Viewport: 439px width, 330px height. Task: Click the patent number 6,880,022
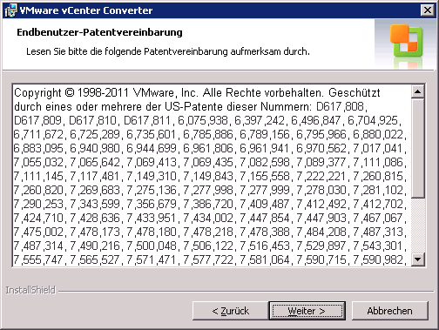coord(379,134)
